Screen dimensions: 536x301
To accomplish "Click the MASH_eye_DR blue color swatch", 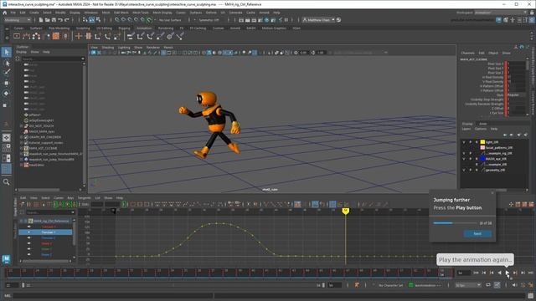I will tap(482, 159).
